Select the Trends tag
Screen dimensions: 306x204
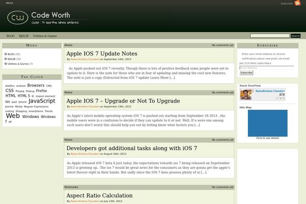[48, 111]
